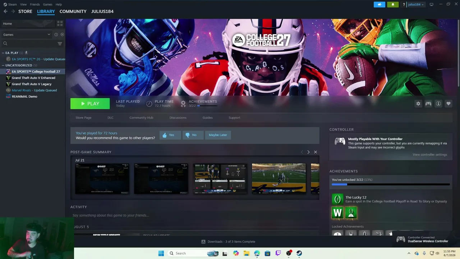This screenshot has height=259, width=460.
Task: Show ready-to-play games filter icon
Action: [62, 35]
